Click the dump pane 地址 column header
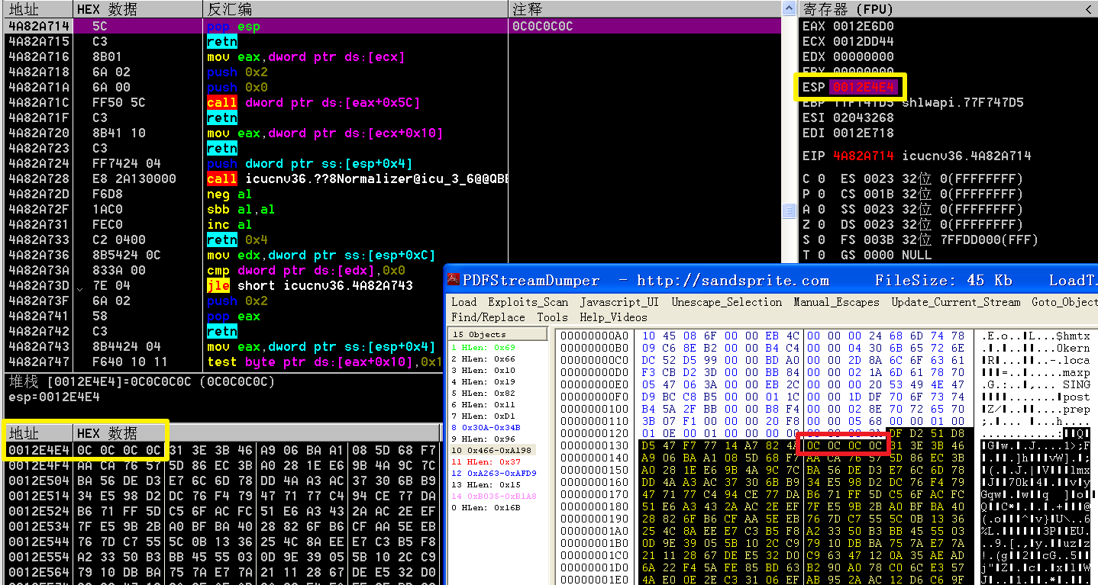The height and width of the screenshot is (585, 1098). coord(38,433)
